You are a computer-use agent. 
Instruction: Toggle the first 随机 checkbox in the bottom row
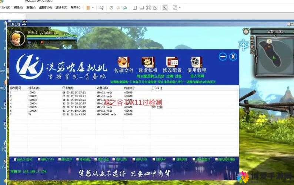click(x=15, y=159)
